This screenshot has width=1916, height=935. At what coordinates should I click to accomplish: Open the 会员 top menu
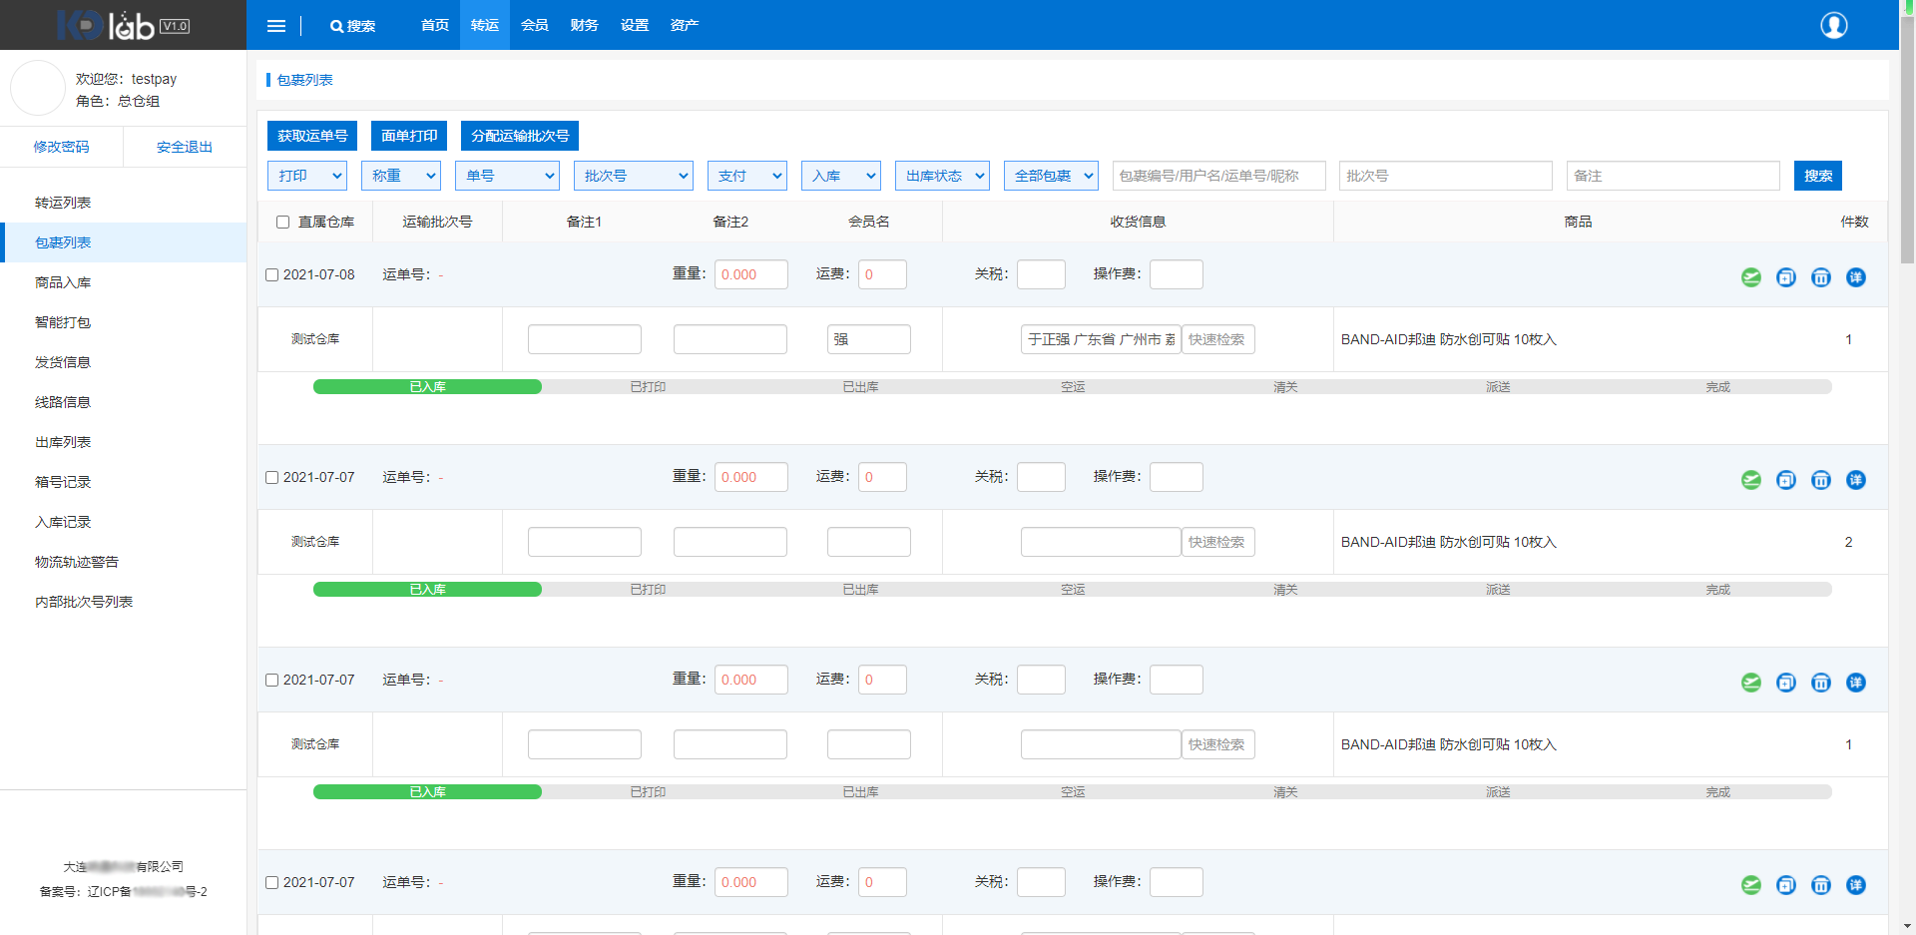click(535, 25)
